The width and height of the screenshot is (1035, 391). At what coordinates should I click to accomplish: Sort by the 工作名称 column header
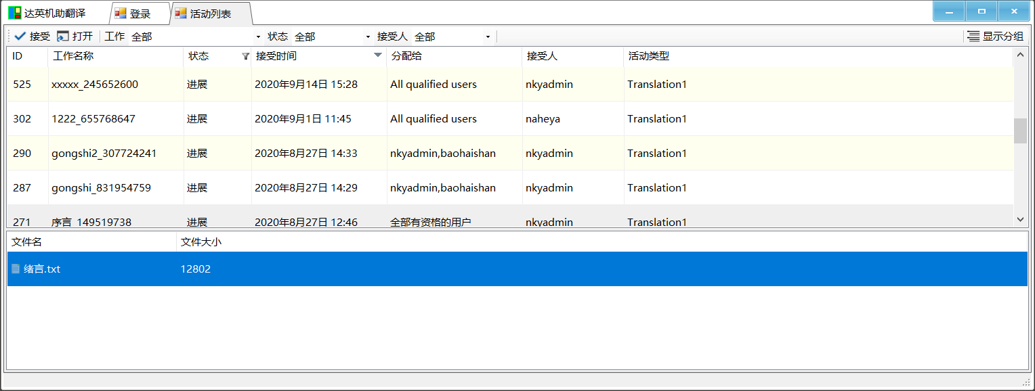pyautogui.click(x=116, y=56)
